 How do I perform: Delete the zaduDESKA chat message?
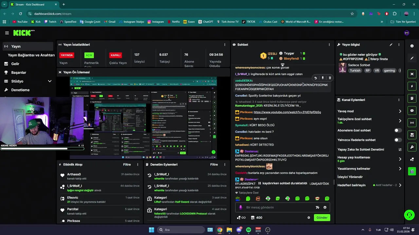(330, 78)
